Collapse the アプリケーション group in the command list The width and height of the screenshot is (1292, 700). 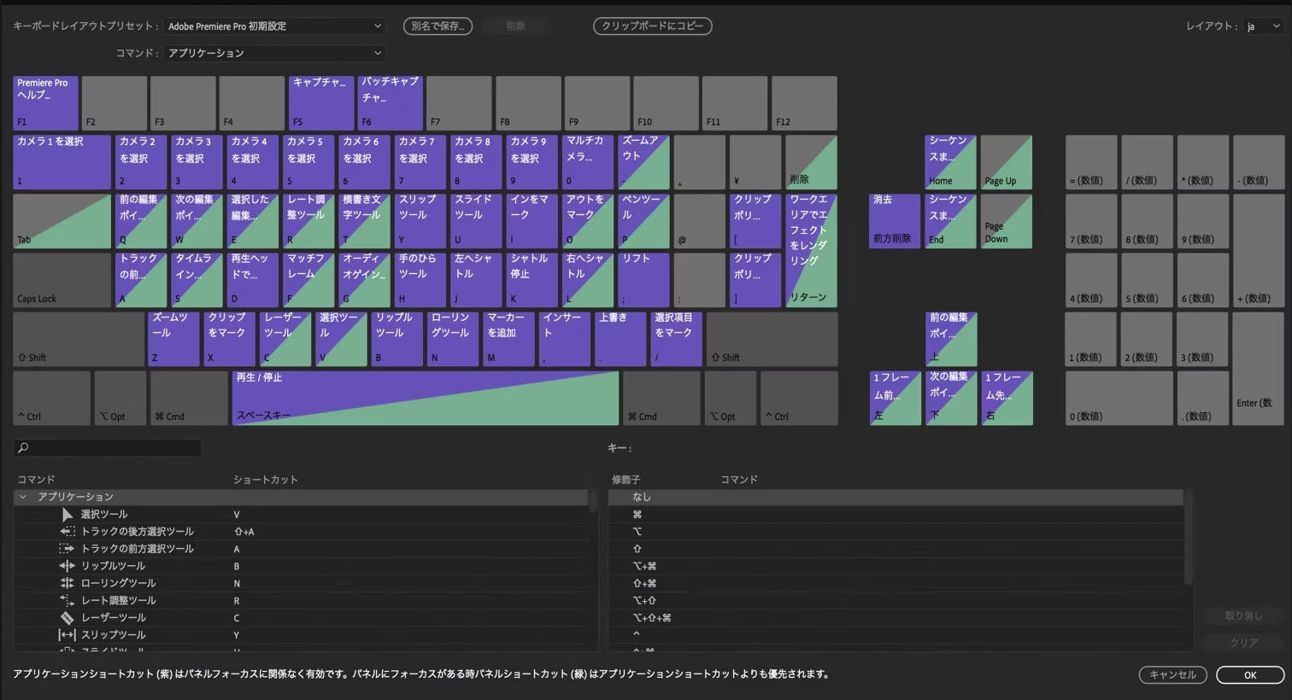tap(23, 497)
